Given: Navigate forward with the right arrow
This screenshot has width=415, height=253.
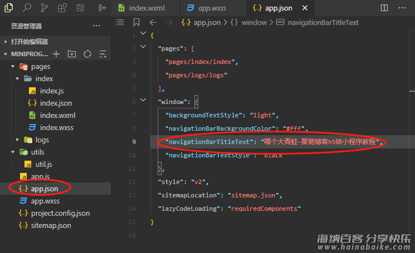Looking at the screenshot, I should (x=169, y=22).
